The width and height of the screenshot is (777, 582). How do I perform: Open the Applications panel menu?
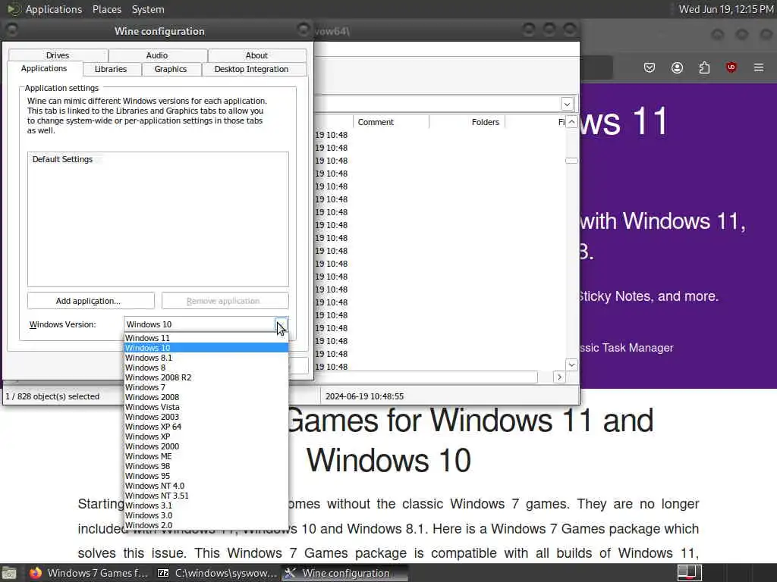pos(54,9)
